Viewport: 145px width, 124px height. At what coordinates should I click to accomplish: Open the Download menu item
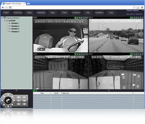pos(76,13)
